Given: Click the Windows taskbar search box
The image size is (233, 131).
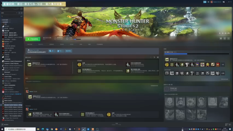Looking at the screenshot, I should (20, 129).
